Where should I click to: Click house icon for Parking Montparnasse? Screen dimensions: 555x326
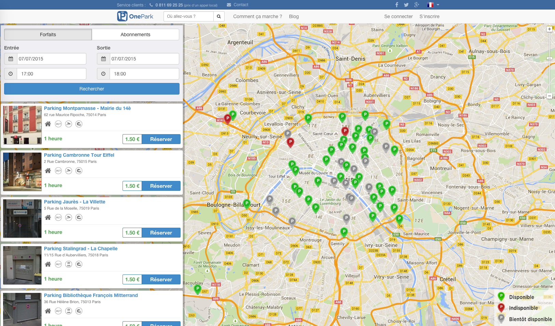pos(48,124)
